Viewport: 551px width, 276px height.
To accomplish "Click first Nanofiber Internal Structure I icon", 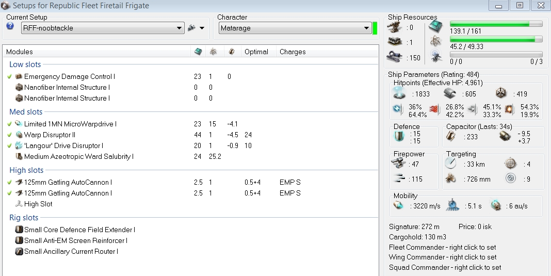I will pos(19,87).
